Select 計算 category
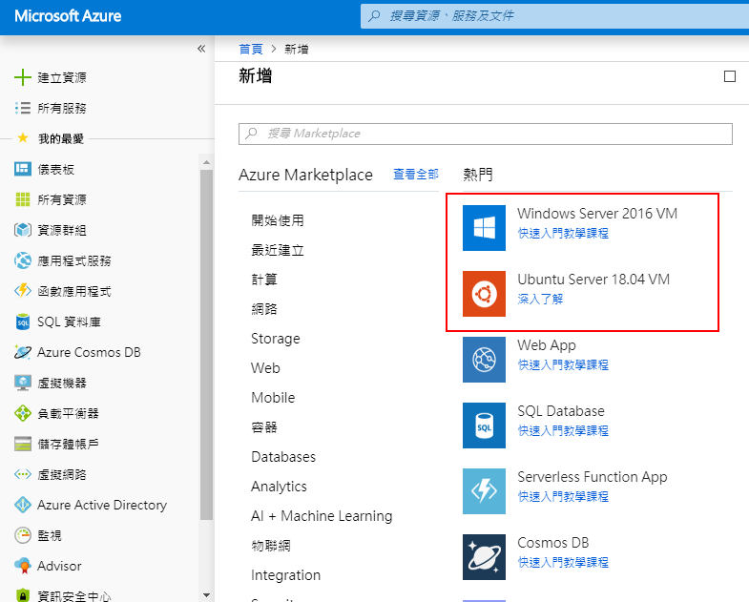The height and width of the screenshot is (602, 749). [x=264, y=280]
